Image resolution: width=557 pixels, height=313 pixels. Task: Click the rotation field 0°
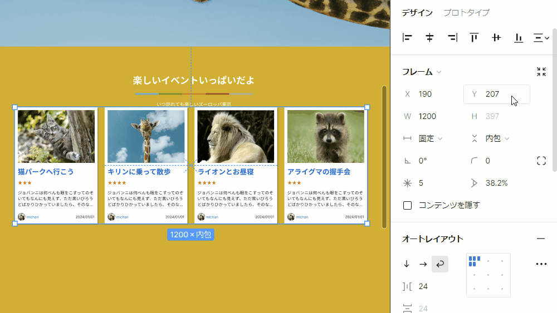coord(430,161)
